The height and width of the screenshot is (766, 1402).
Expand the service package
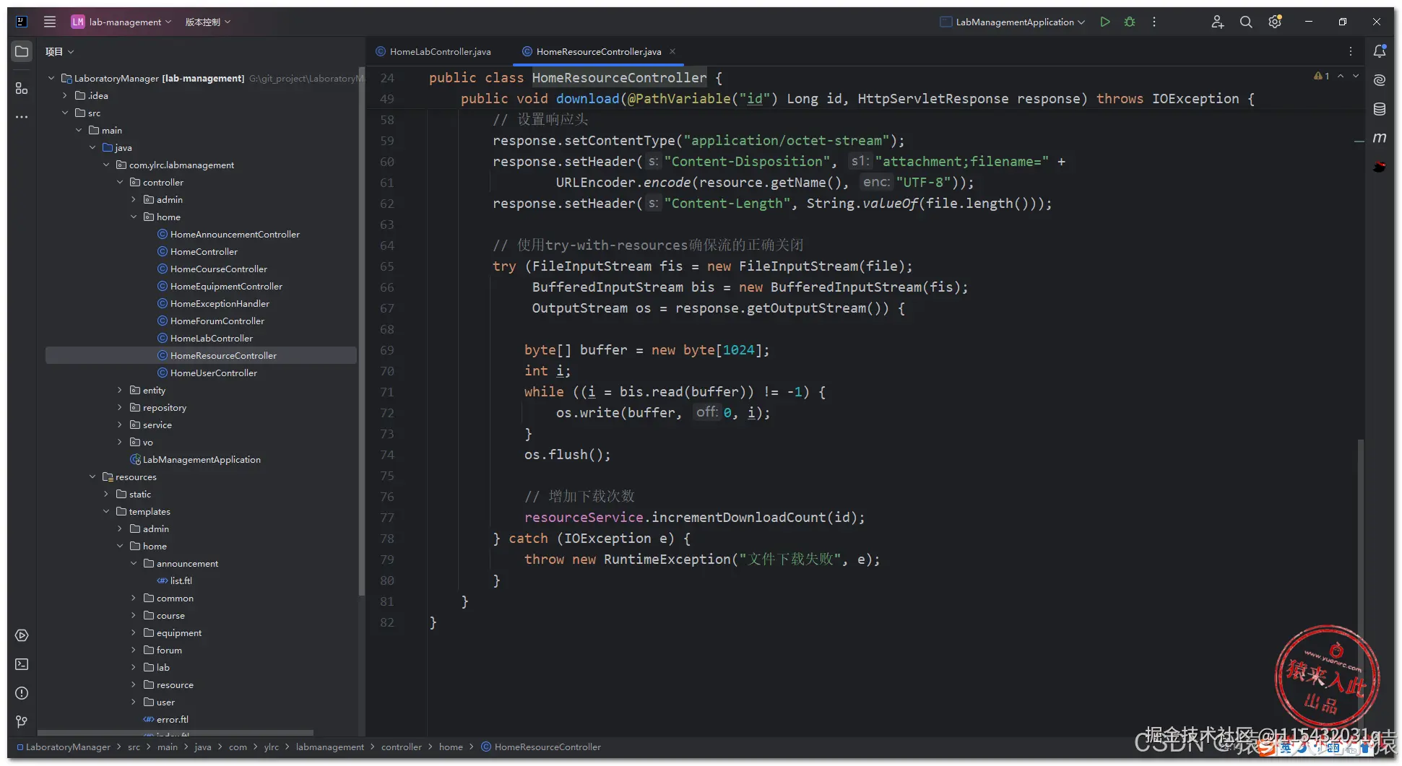click(x=120, y=425)
